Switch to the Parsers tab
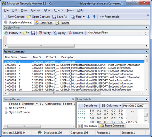Image resolution: width=152 pixels, height=137 pixels. click(62, 23)
